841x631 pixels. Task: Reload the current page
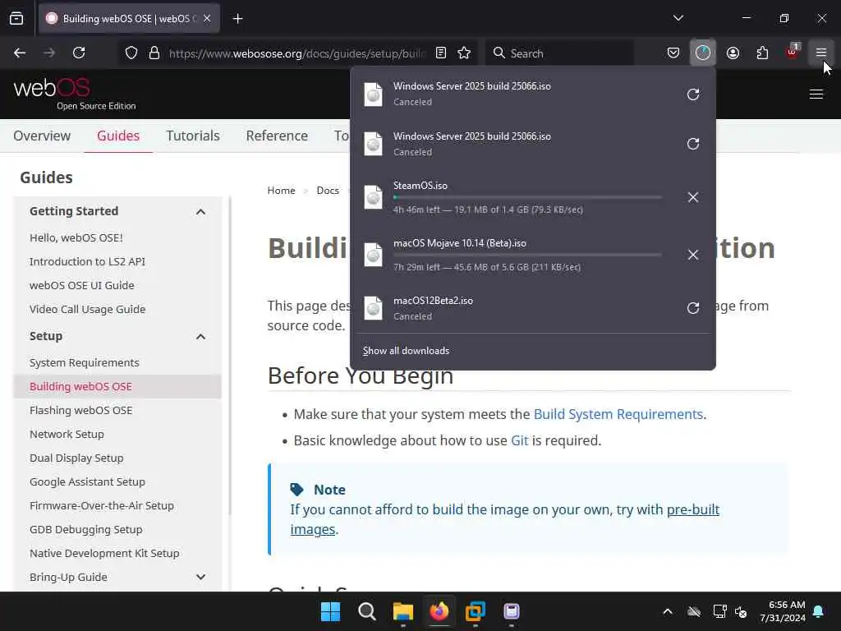pos(79,53)
